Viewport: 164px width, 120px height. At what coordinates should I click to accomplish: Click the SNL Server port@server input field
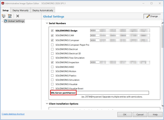pyautogui.click(x=112, y=93)
